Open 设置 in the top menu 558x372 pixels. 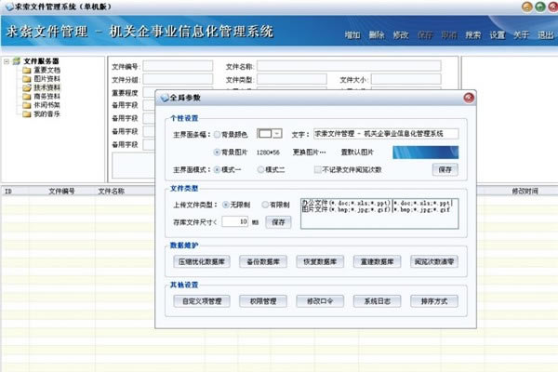point(498,35)
